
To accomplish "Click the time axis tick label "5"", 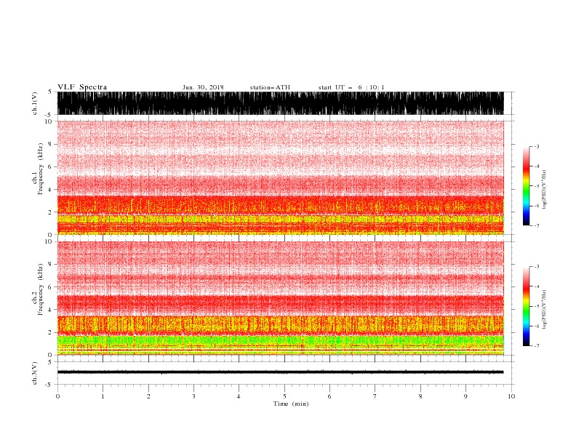I will [x=284, y=396].
